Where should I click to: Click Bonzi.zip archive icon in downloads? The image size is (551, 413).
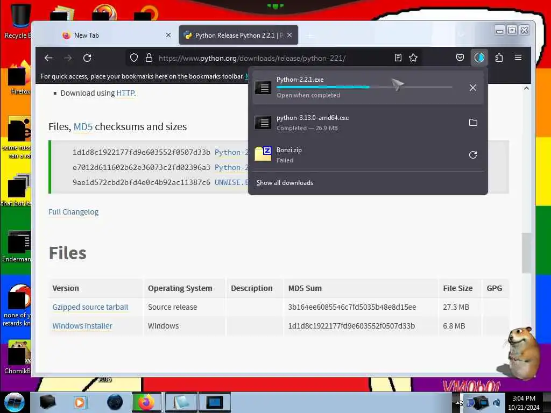(263, 154)
